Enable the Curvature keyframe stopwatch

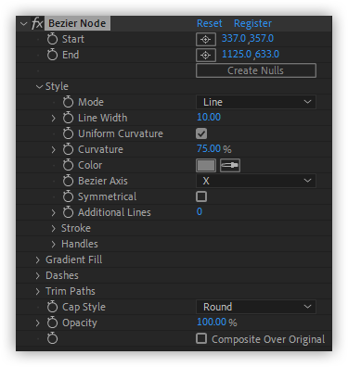68,149
